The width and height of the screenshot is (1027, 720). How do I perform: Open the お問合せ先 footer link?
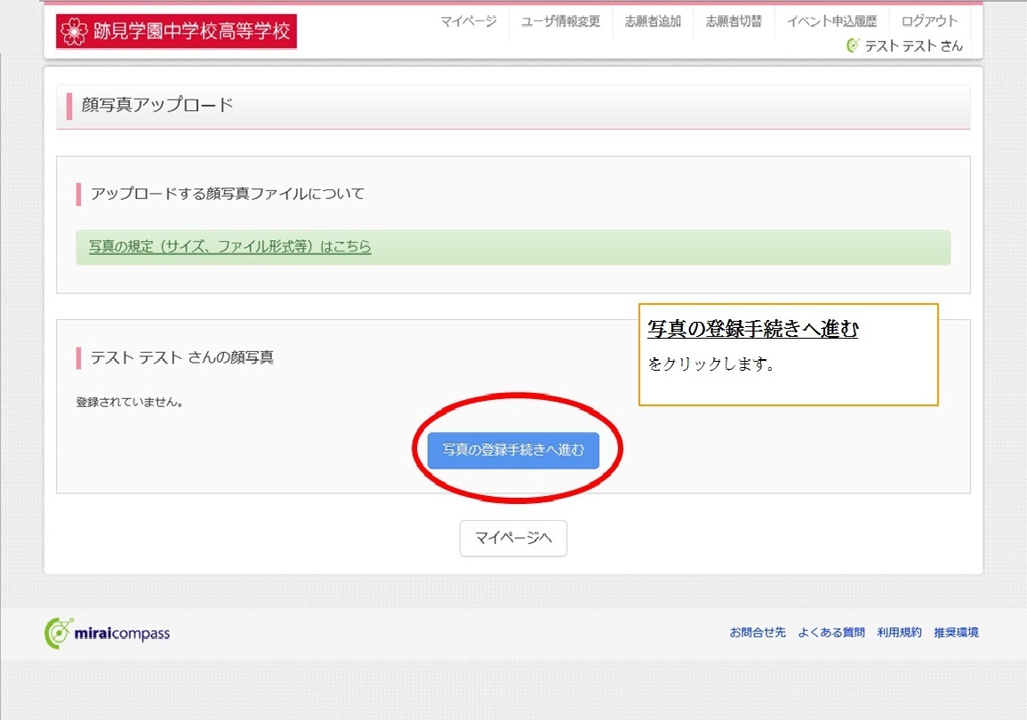click(x=758, y=633)
